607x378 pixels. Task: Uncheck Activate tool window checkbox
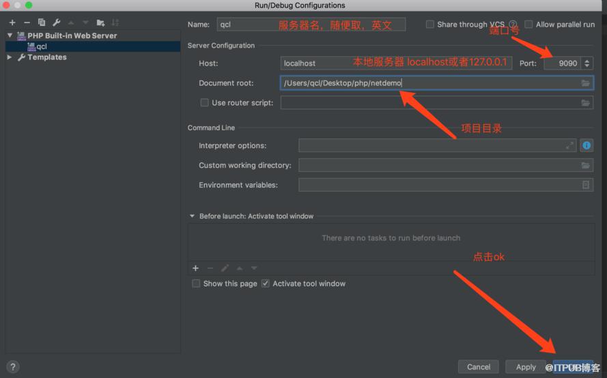tap(265, 284)
